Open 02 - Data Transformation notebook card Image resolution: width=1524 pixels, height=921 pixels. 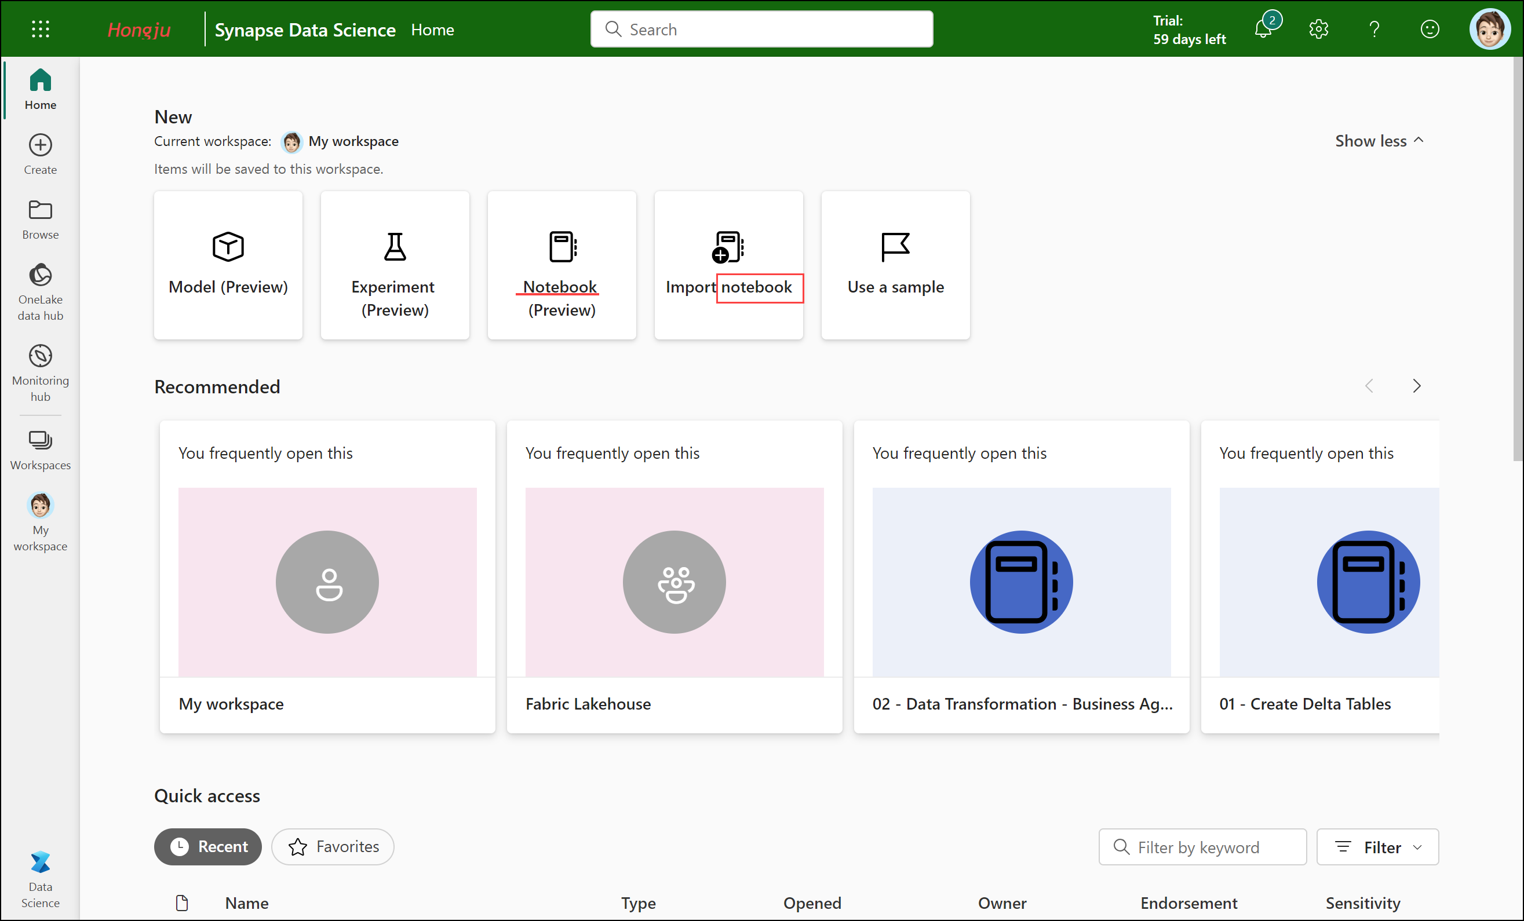click(x=1022, y=578)
